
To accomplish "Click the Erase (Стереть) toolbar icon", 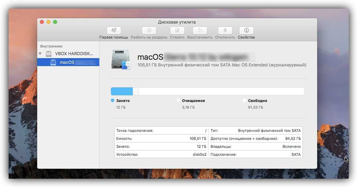I will (177, 30).
